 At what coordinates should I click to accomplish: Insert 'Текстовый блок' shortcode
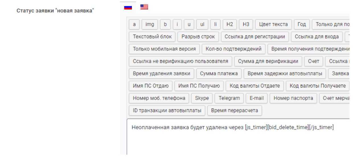[152, 37]
